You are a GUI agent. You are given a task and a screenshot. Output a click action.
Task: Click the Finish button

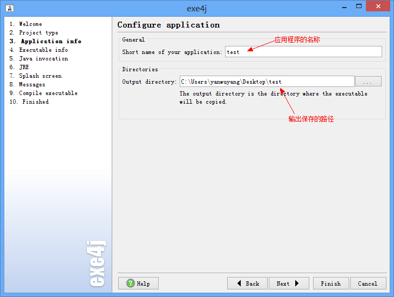[331, 283]
